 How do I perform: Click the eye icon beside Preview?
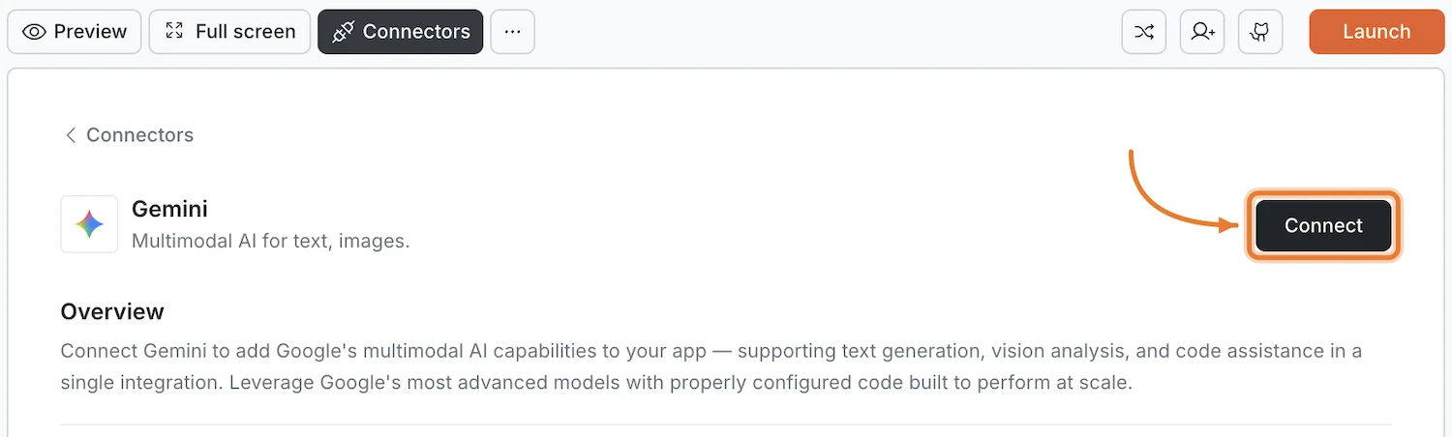(34, 32)
